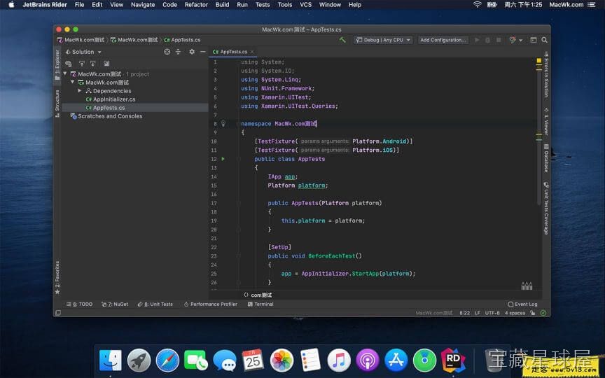The image size is (605, 378).
Task: Click the locate file target icon in Solution panel
Action: tap(167, 52)
